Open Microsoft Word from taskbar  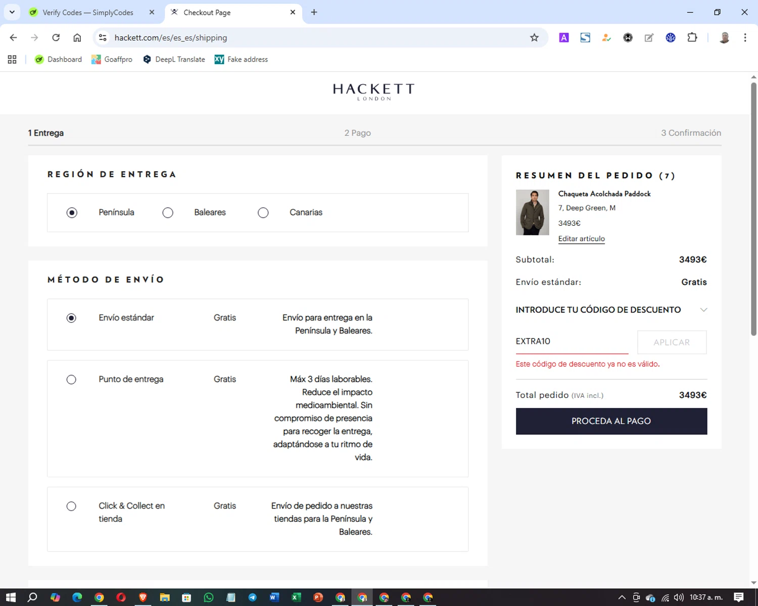(274, 597)
